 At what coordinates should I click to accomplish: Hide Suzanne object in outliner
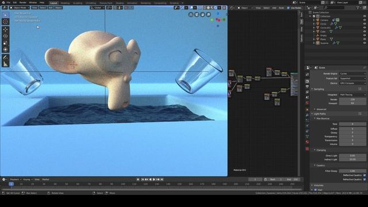click(365, 43)
